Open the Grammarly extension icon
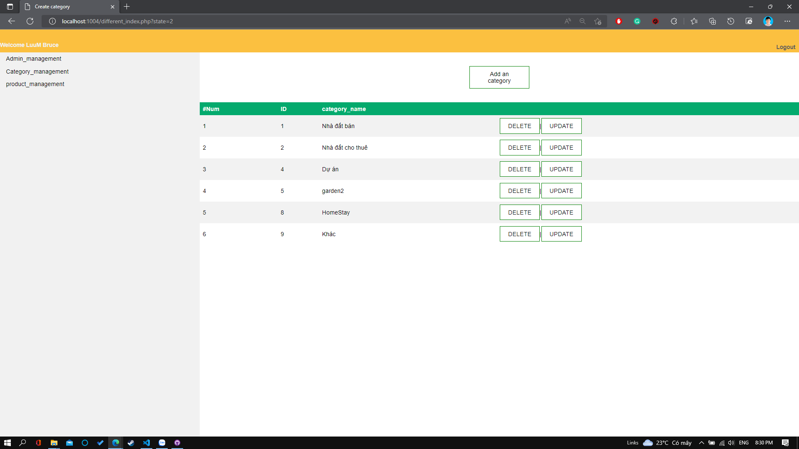This screenshot has height=449, width=799. pos(637,21)
